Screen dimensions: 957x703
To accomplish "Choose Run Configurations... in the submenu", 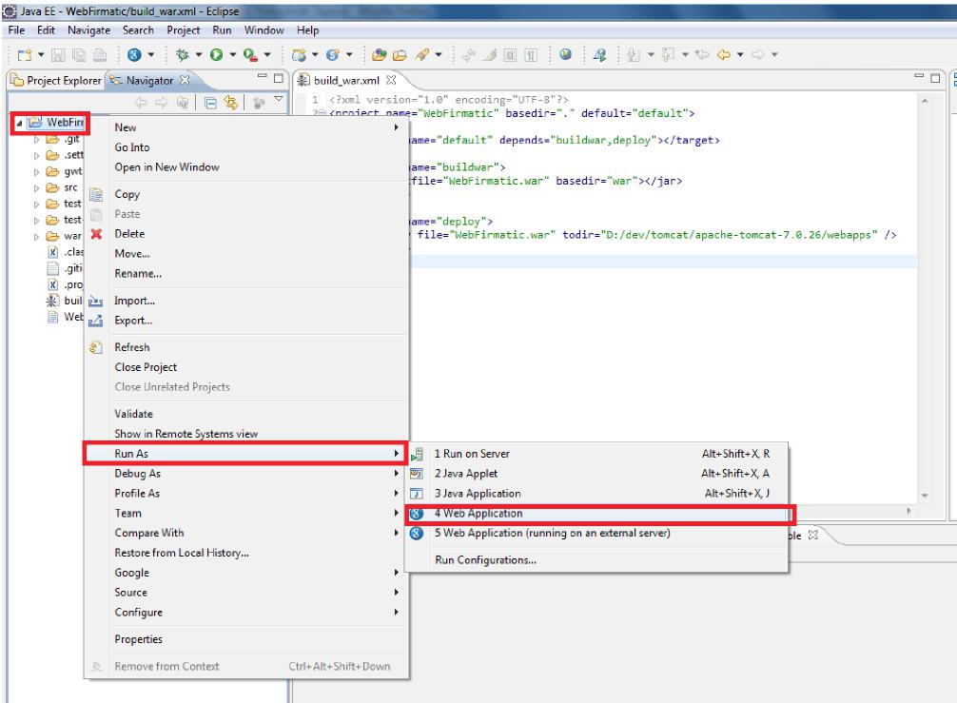I will [485, 560].
